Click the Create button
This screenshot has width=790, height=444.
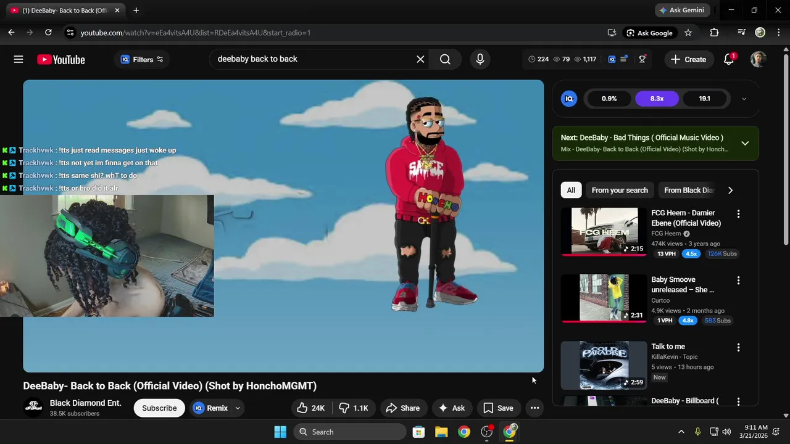click(x=689, y=59)
